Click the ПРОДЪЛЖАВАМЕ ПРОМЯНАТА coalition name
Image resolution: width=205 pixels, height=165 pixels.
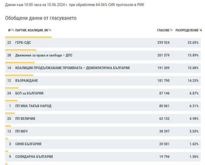(x=72, y=68)
